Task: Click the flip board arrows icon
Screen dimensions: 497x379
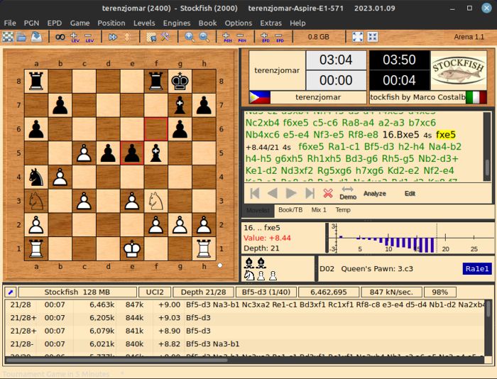Action: click(127, 37)
